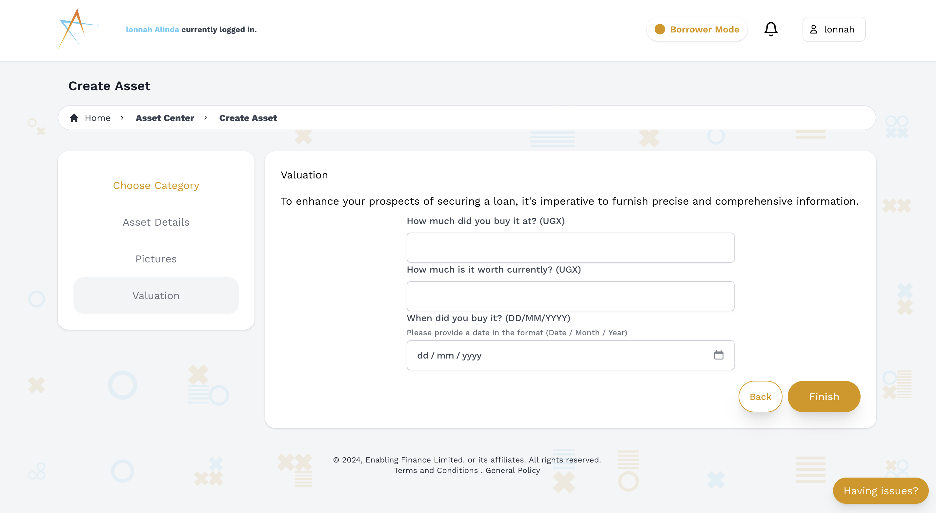
Task: Click the purchase price input field
Action: click(570, 247)
